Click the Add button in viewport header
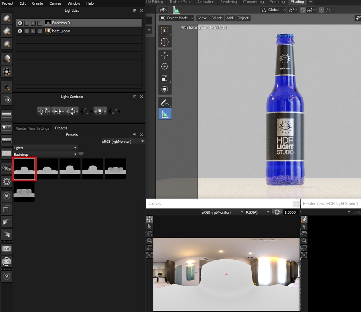The height and width of the screenshot is (312, 361). pyautogui.click(x=230, y=18)
